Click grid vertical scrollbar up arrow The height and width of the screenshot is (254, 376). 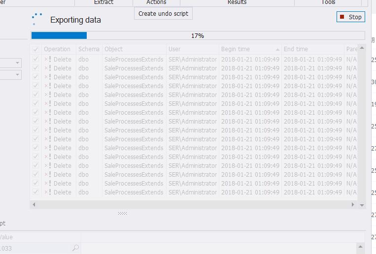(x=362, y=48)
